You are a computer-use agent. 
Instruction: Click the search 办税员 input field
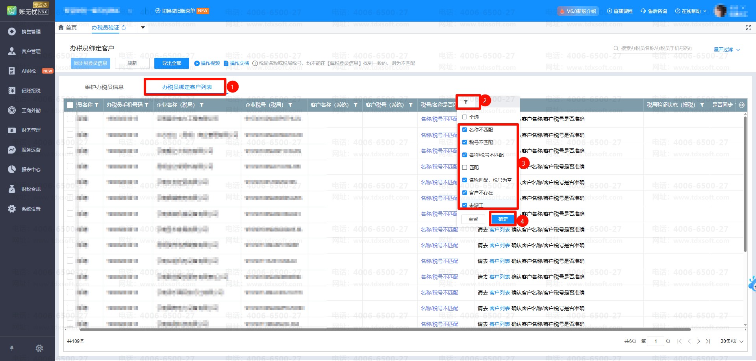coord(656,48)
